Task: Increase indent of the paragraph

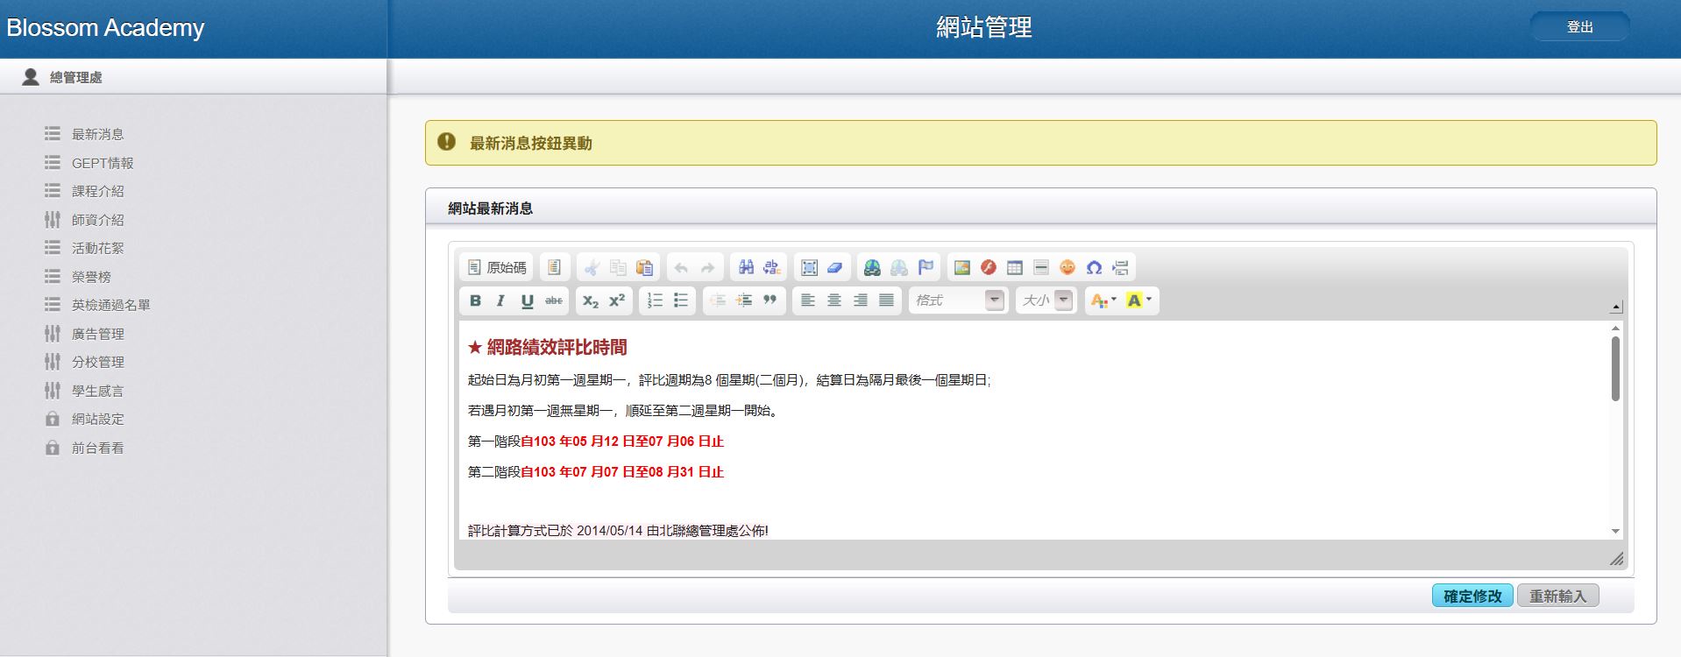Action: click(x=744, y=300)
